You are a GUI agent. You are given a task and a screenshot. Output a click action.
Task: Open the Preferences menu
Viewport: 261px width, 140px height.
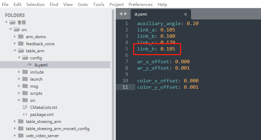141,5
